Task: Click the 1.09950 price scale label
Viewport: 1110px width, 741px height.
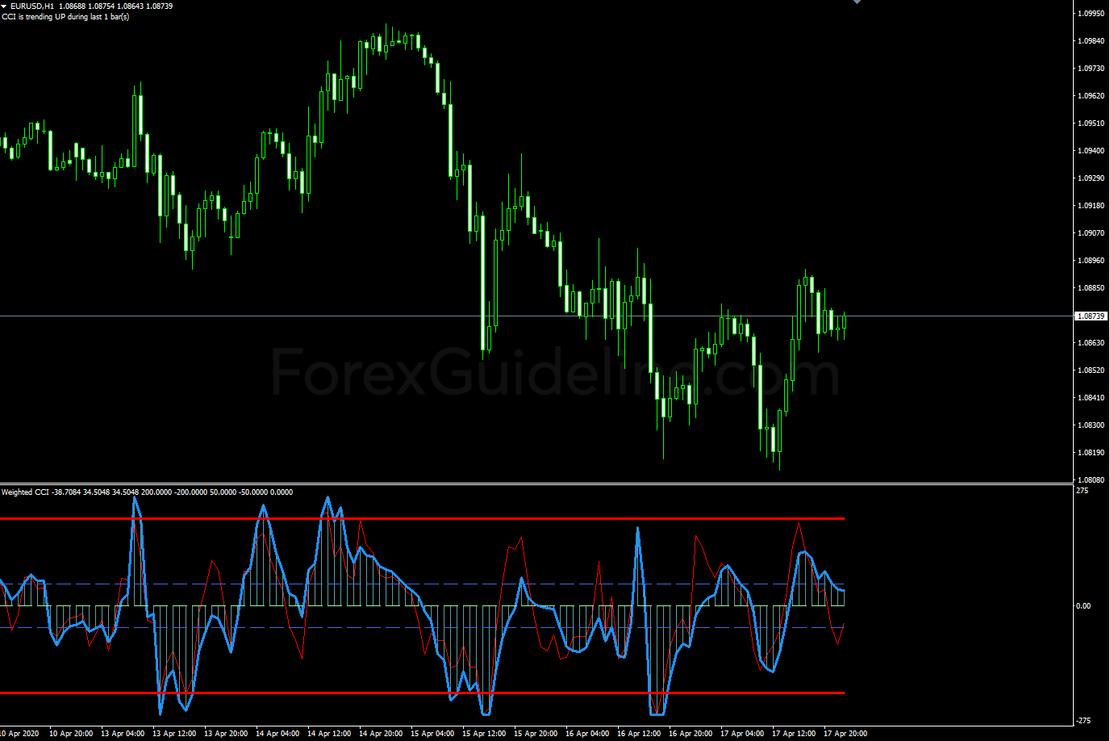Action: click(x=1091, y=13)
